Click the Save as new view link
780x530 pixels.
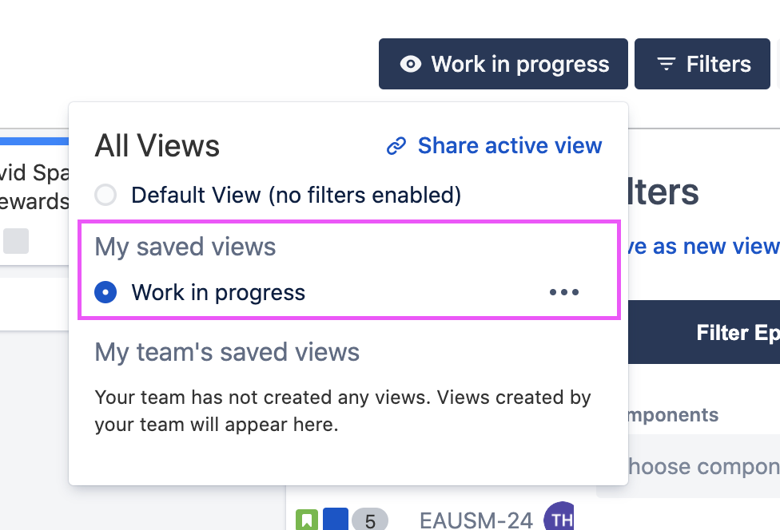point(703,247)
